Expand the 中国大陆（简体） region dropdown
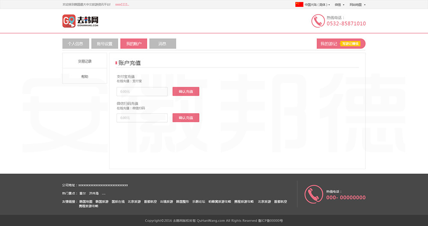This screenshot has height=226, width=428. [x=317, y=5]
